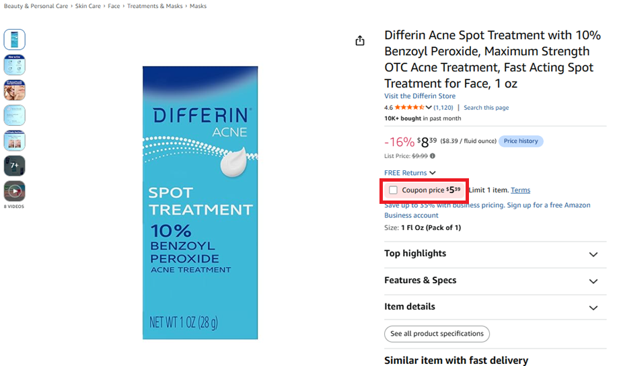This screenshot has height=366, width=619.
Task: Expand the Top highlights section
Action: coord(495,254)
